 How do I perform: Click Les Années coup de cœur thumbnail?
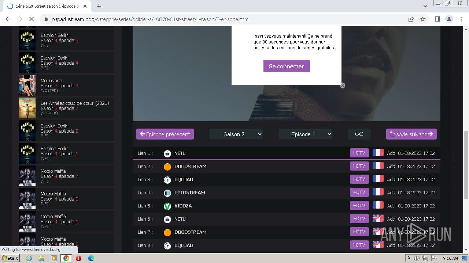coord(27,108)
